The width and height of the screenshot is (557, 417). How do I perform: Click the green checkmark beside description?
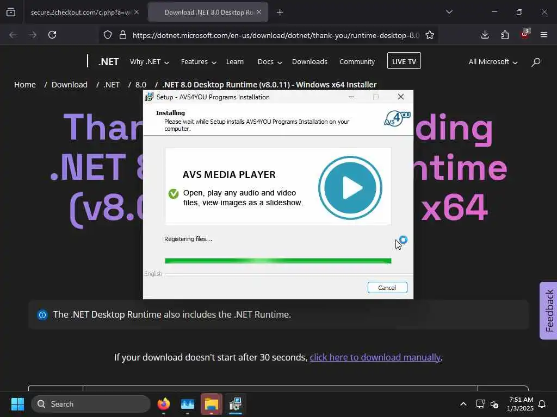(x=174, y=194)
